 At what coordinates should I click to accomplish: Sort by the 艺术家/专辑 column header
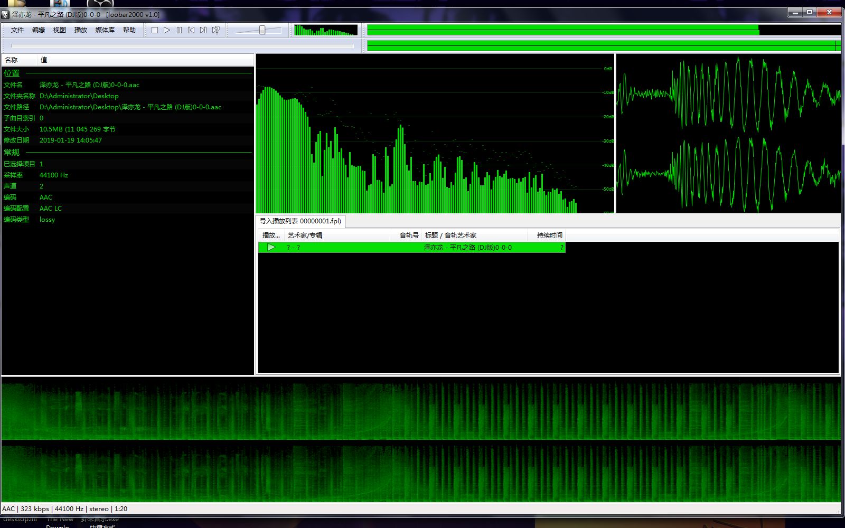tap(337, 235)
